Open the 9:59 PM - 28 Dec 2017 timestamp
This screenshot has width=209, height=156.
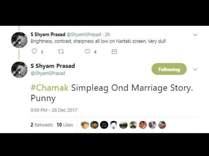pos(54,110)
